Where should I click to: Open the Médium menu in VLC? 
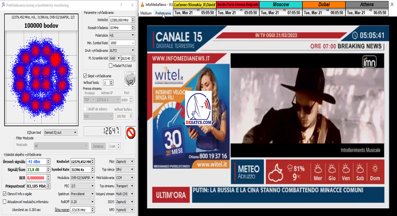(x=146, y=13)
